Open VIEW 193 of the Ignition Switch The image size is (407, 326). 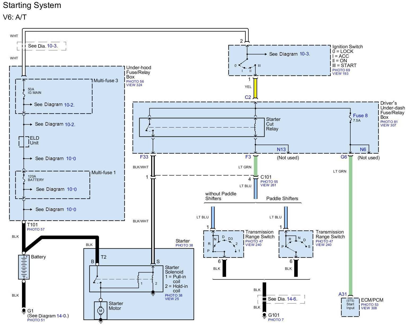340,74
